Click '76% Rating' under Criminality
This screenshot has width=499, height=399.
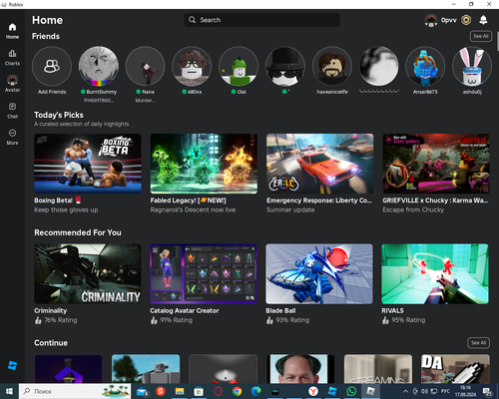61,320
